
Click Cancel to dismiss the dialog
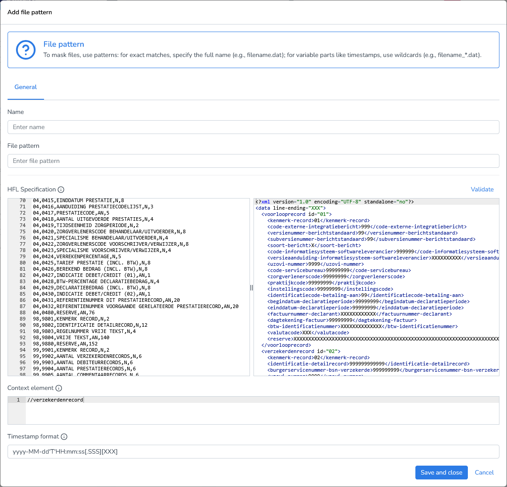484,472
